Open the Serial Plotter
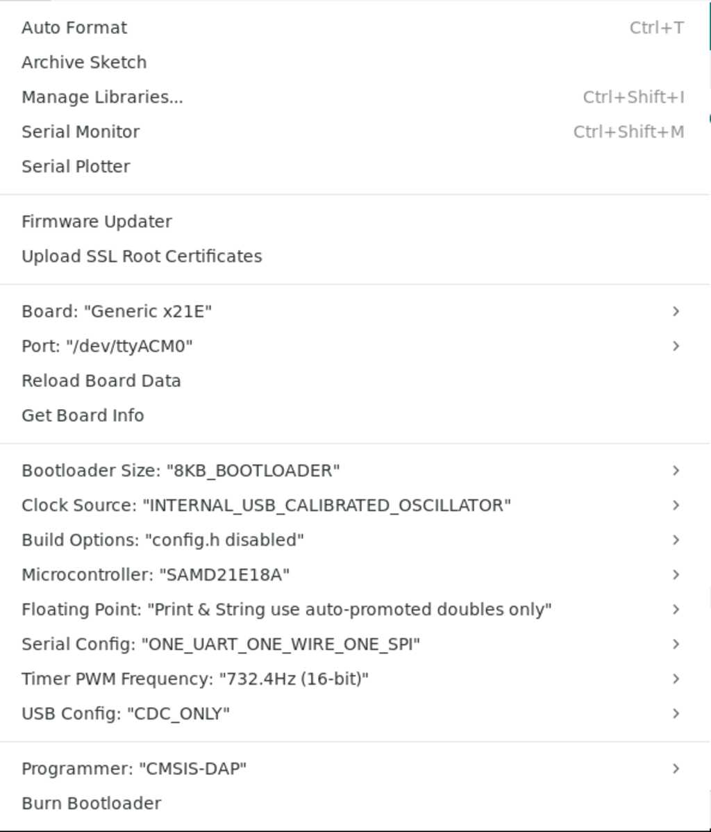Image resolution: width=711 pixels, height=832 pixels. (75, 166)
